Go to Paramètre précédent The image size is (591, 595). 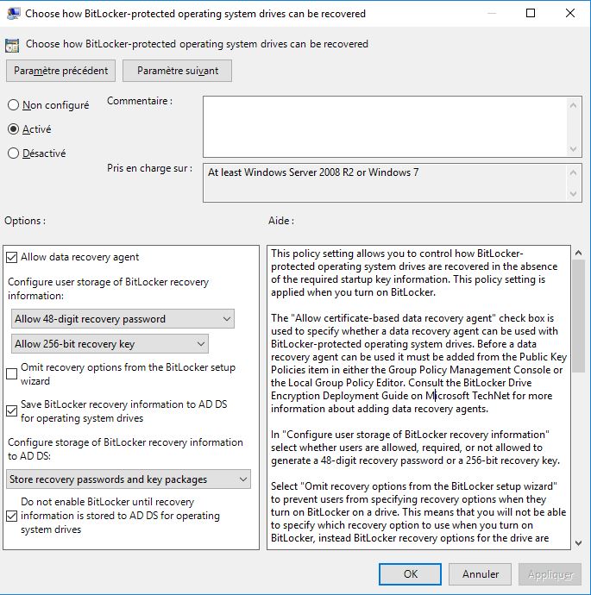pos(60,71)
